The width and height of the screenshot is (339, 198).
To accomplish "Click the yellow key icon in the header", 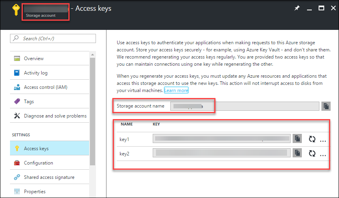I will tap(16, 10).
